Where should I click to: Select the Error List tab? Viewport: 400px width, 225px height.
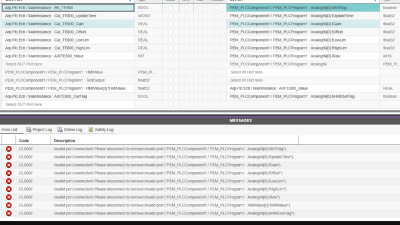pos(9,130)
